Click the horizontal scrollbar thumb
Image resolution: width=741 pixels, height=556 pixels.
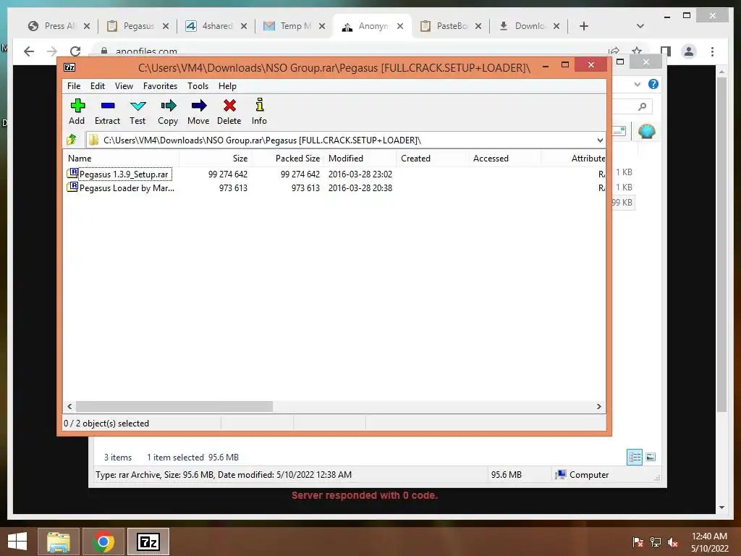(x=174, y=407)
